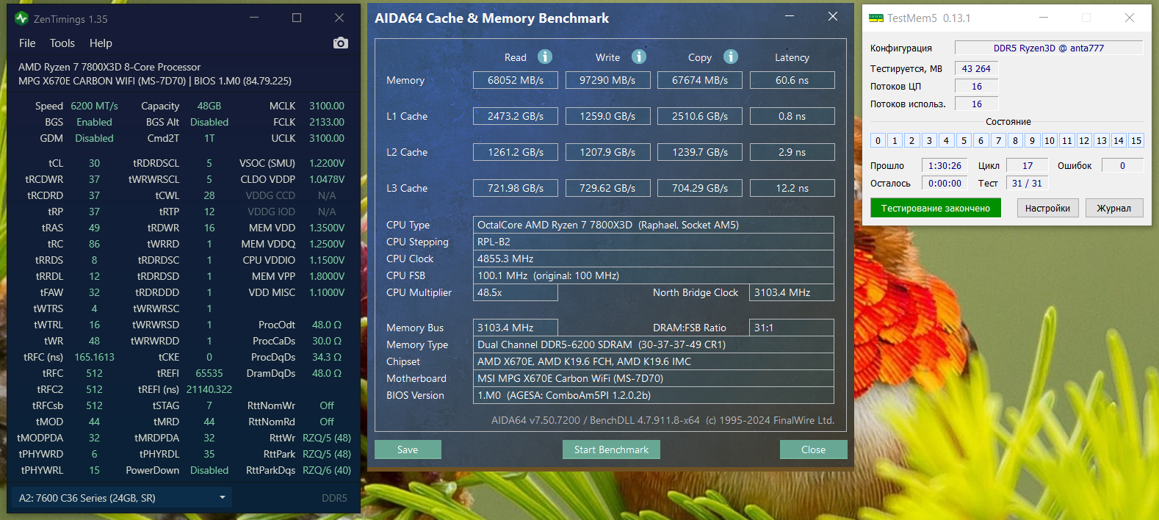Click Тестируется МБ value 43 264
This screenshot has height=520, width=1159.
point(976,68)
